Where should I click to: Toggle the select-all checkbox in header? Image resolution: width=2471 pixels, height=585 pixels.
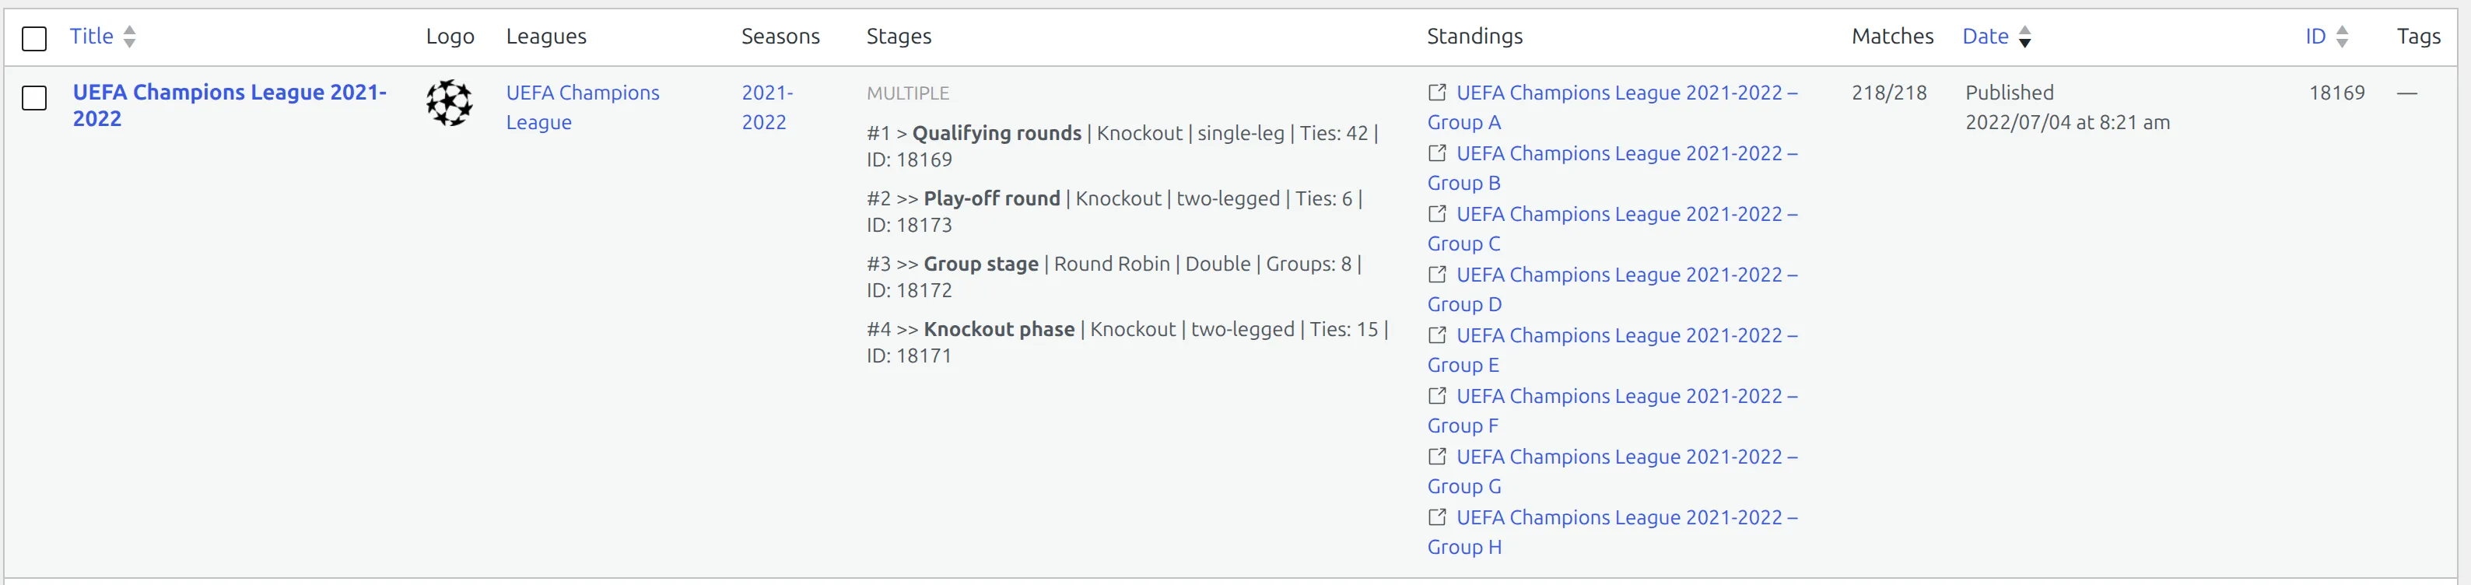(34, 38)
